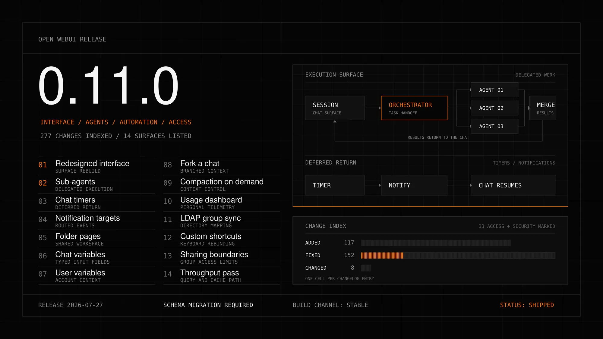The width and height of the screenshot is (603, 339).
Task: Click the arrow pointing into Chat Resumes
Action: [x=459, y=185]
